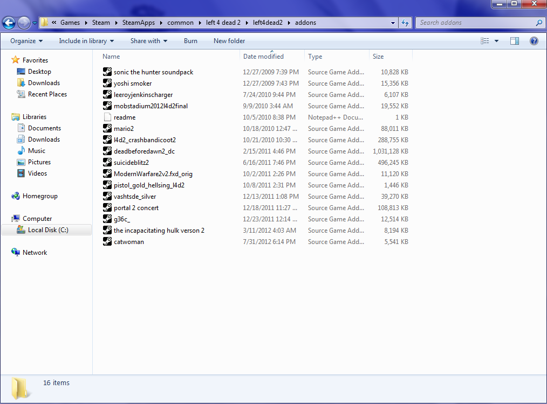Select Homegroup in navigation pane
Viewport: 547px width, 404px height.
[x=40, y=196]
